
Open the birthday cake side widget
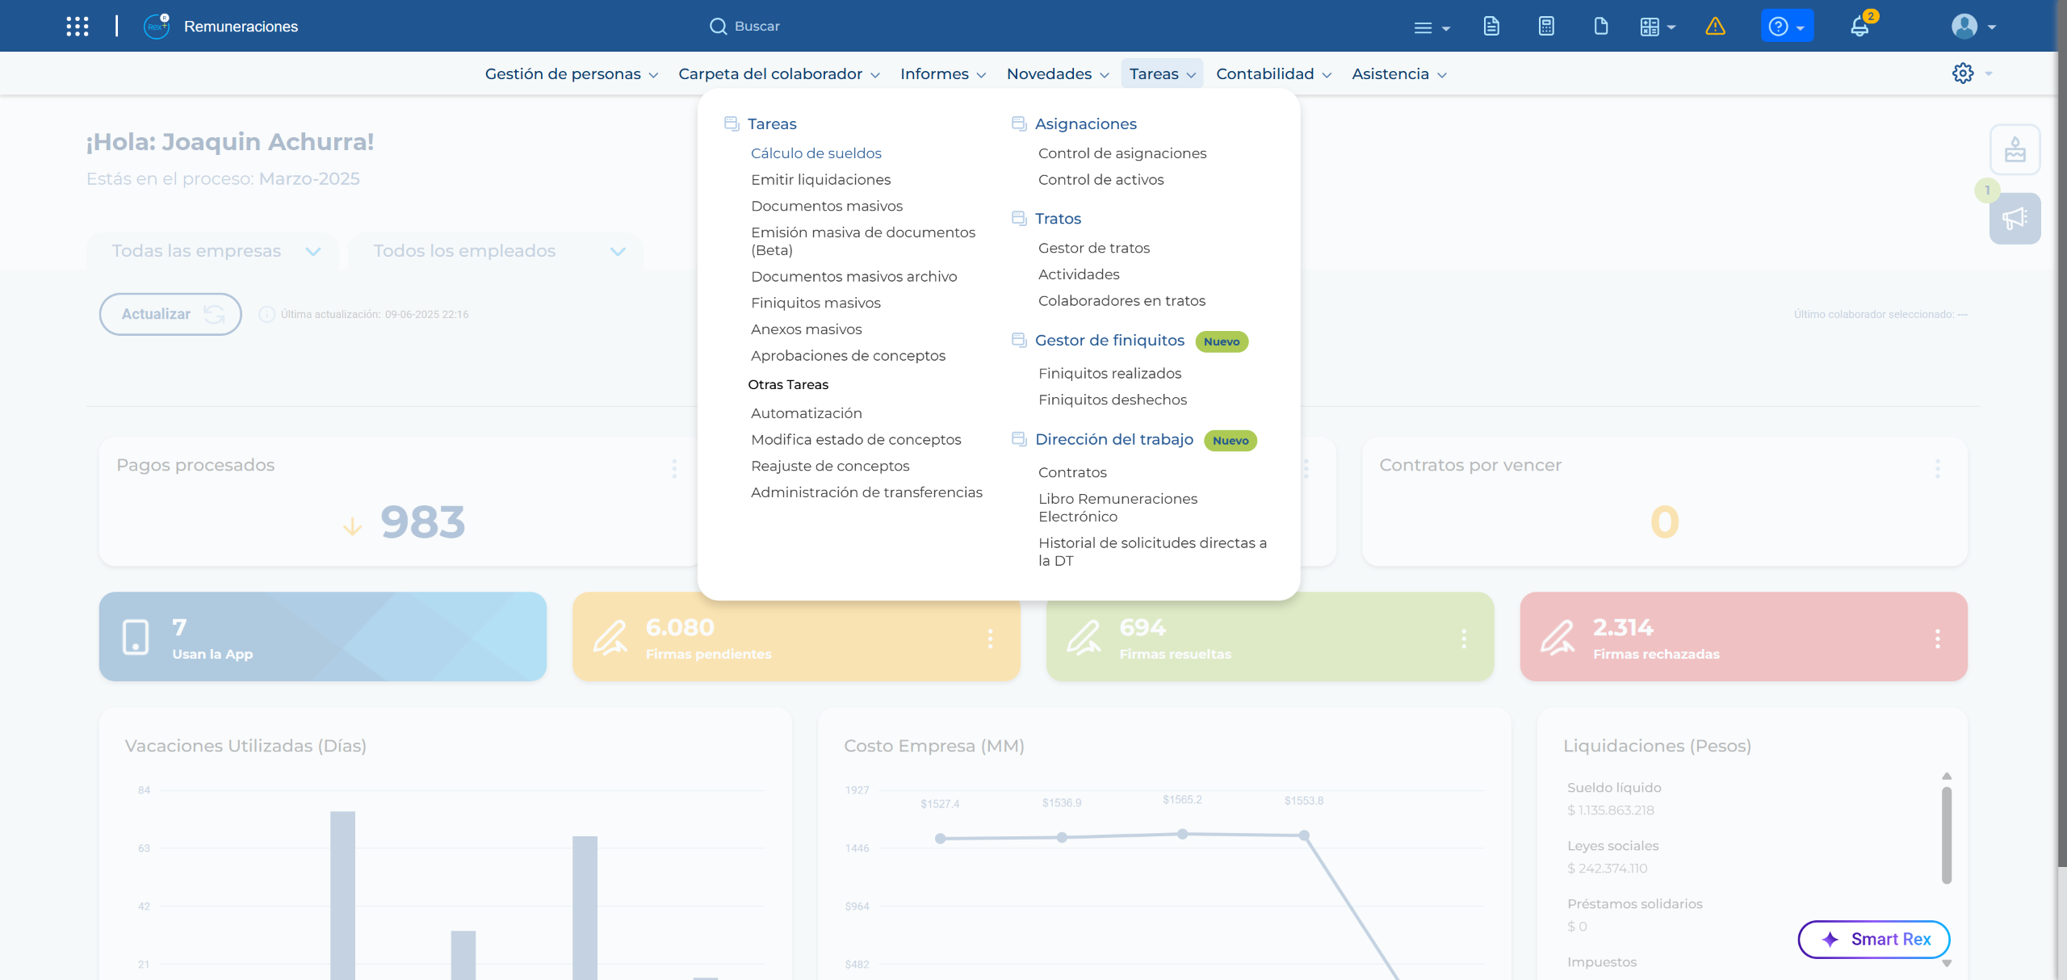click(2015, 150)
